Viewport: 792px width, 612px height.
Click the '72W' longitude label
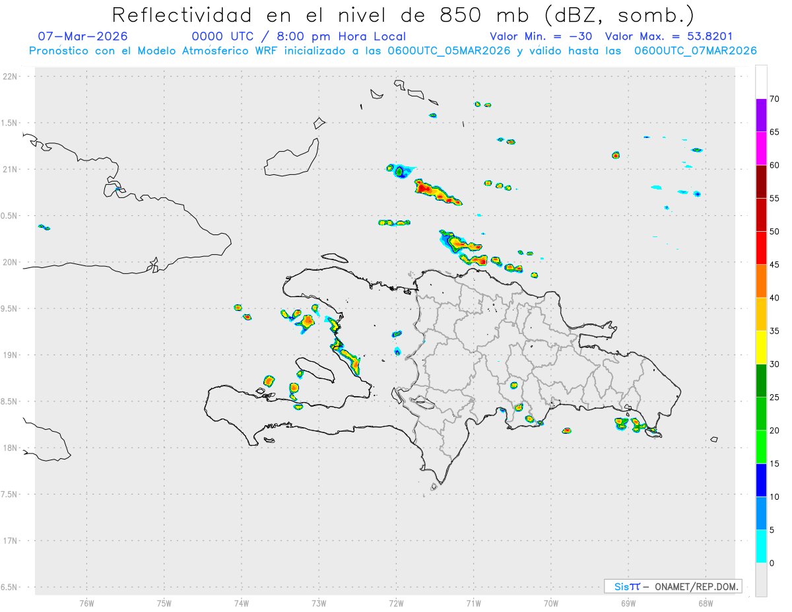point(397,602)
